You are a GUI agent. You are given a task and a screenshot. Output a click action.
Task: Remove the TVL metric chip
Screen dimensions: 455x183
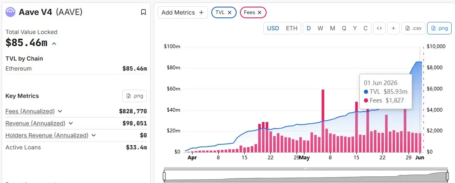(230, 12)
